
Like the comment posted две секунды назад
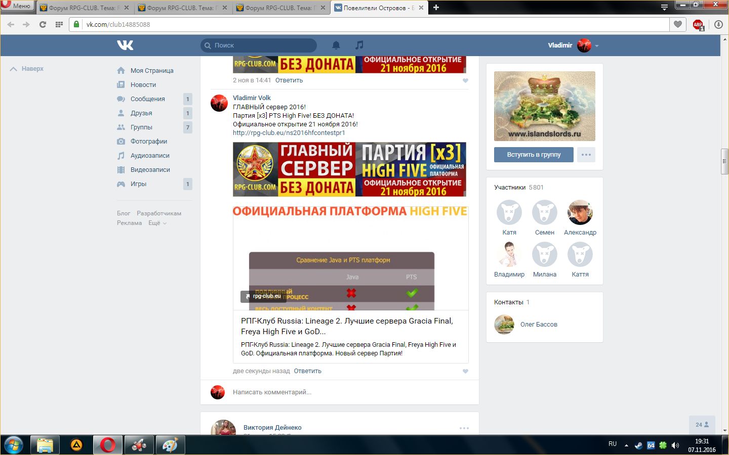pyautogui.click(x=465, y=372)
